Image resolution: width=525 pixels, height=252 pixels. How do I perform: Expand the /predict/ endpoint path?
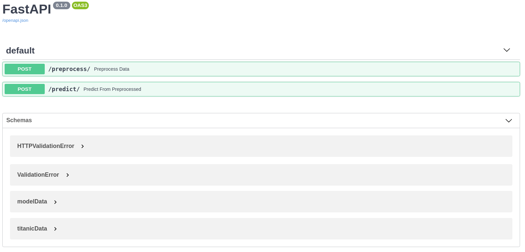tap(64, 89)
